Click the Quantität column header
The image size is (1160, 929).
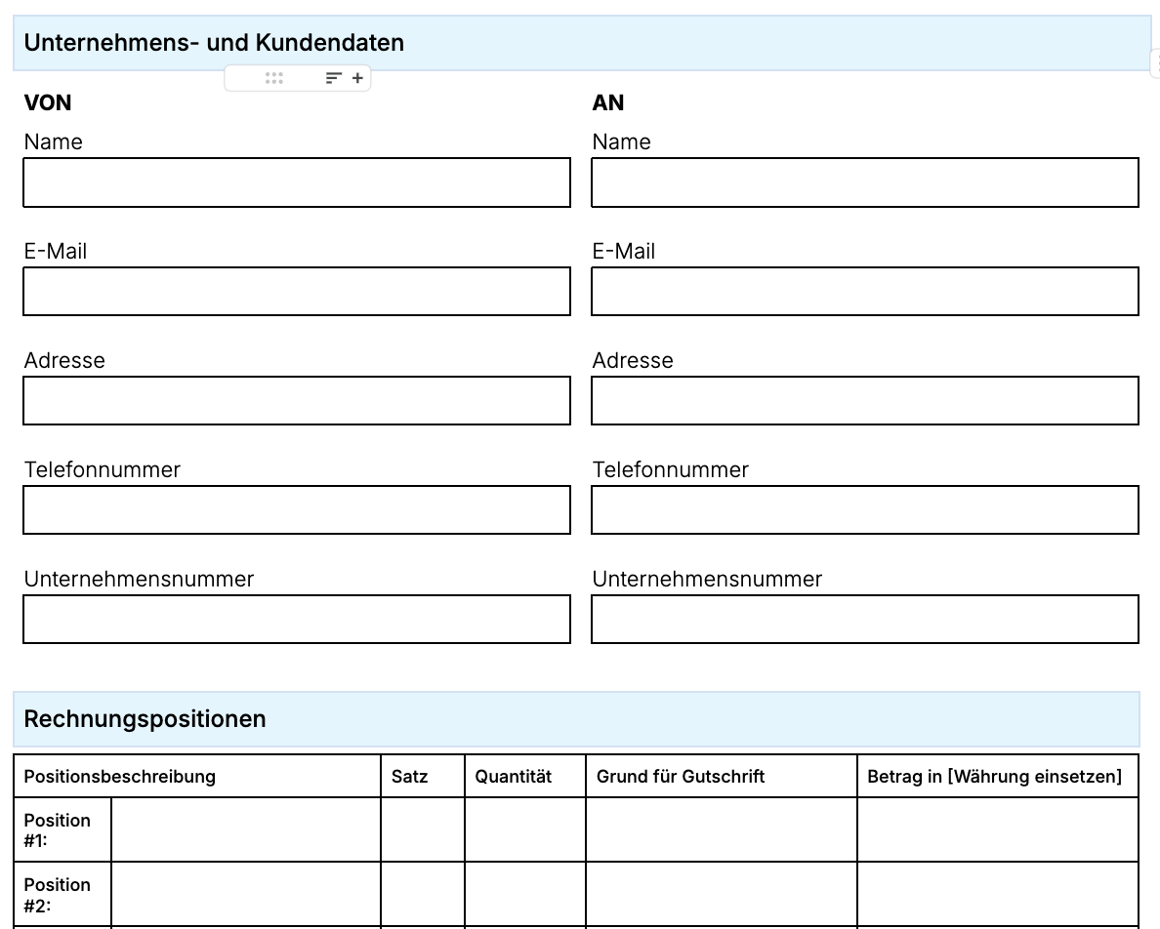click(x=525, y=776)
